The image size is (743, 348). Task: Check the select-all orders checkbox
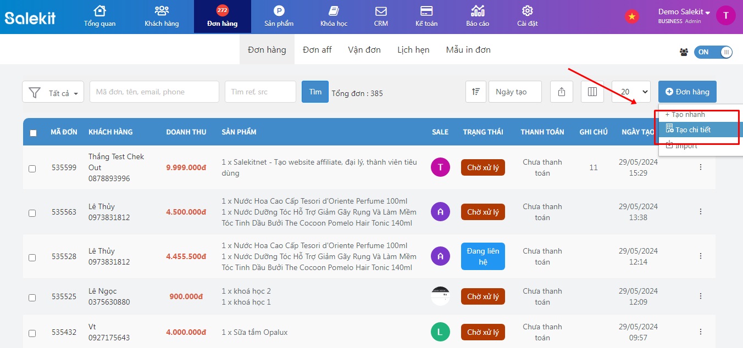33,133
